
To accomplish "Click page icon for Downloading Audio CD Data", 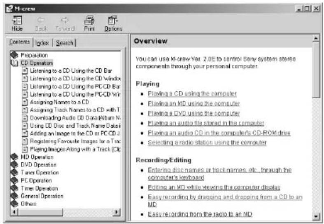I will 25,118.
